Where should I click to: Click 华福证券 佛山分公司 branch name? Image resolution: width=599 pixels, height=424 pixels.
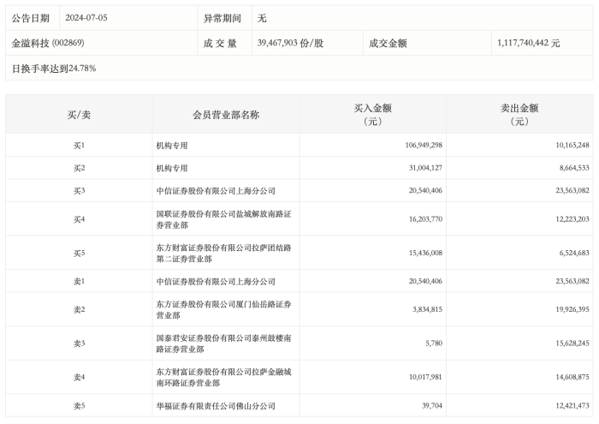tap(216, 406)
